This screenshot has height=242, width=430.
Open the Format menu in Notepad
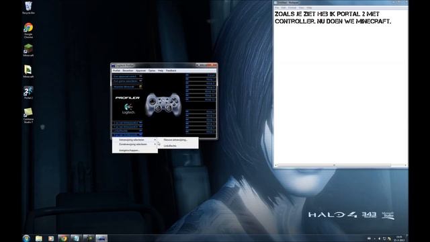[x=292, y=7]
